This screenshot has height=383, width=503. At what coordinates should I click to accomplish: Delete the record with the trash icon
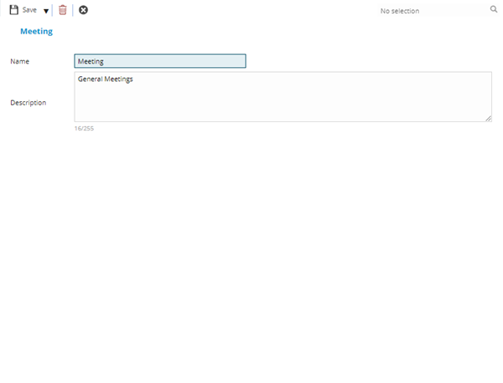point(62,10)
